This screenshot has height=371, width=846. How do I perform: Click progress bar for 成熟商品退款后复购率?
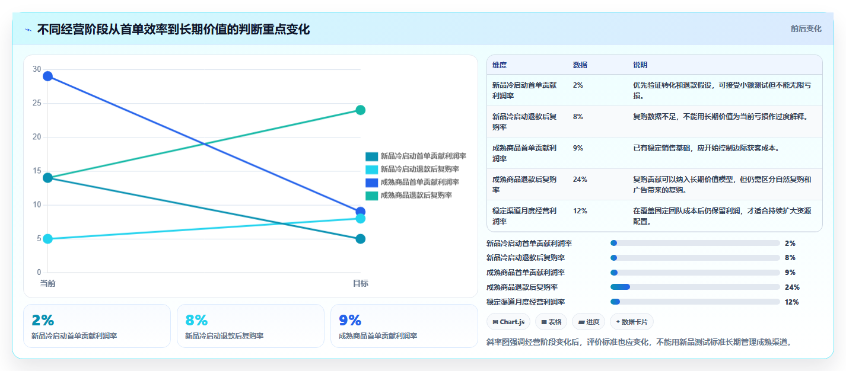coord(695,287)
